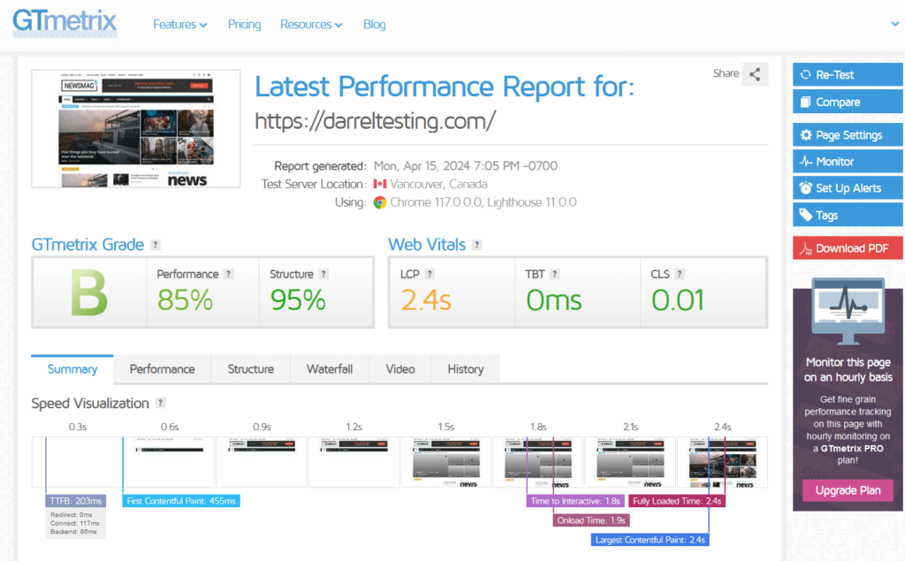Click the GTmetrix logo
The height and width of the screenshot is (561, 905).
[x=65, y=23]
